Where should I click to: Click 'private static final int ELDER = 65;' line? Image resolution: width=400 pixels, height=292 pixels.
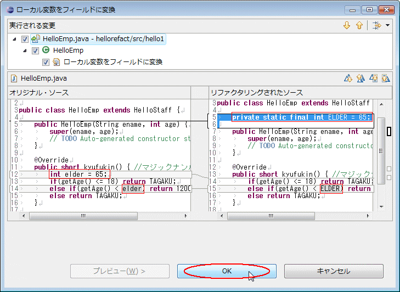302,117
